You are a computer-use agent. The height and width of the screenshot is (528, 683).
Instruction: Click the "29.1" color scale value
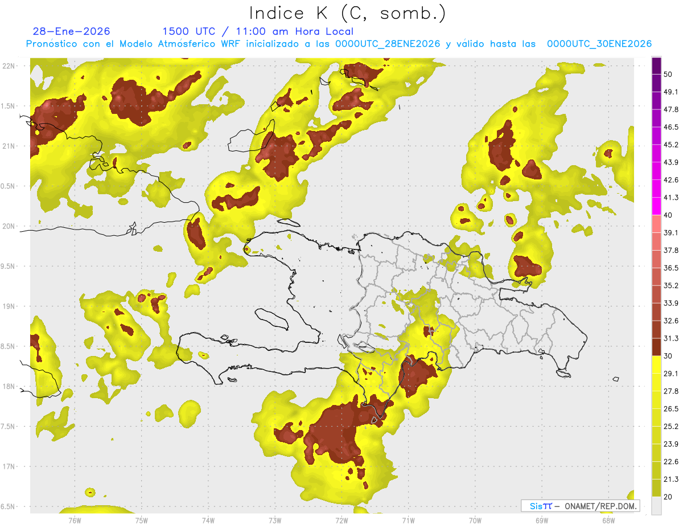point(671,374)
